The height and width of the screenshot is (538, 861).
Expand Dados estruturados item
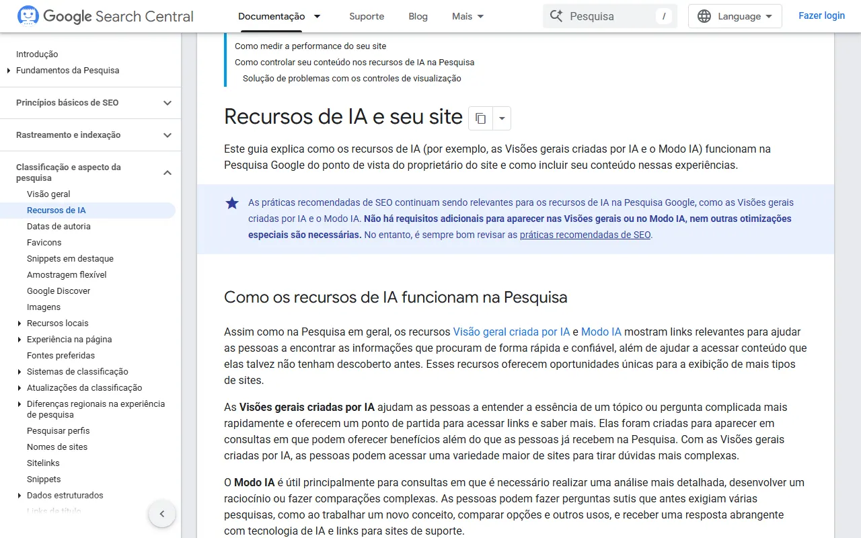pyautogui.click(x=20, y=496)
